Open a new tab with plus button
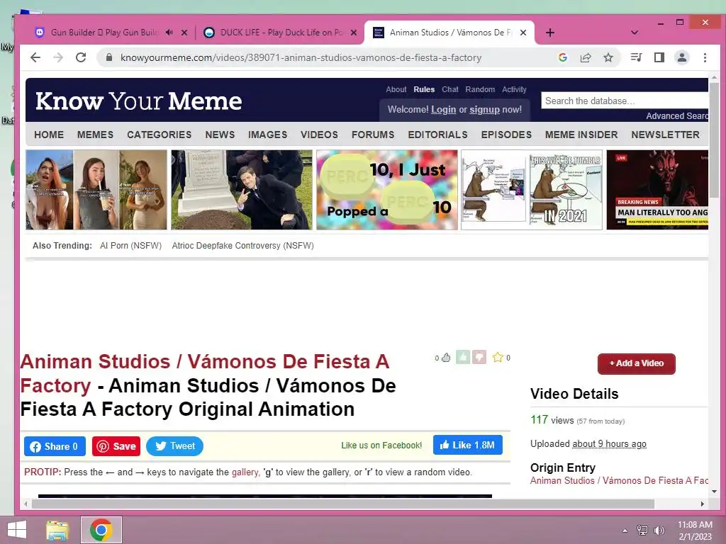 pos(550,33)
